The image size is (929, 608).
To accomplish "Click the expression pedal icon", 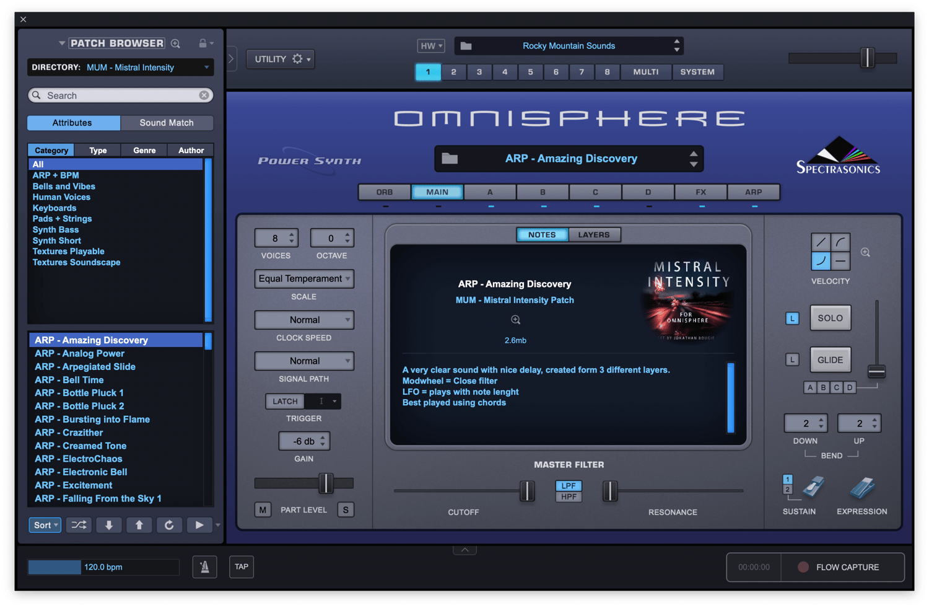I will 862,488.
